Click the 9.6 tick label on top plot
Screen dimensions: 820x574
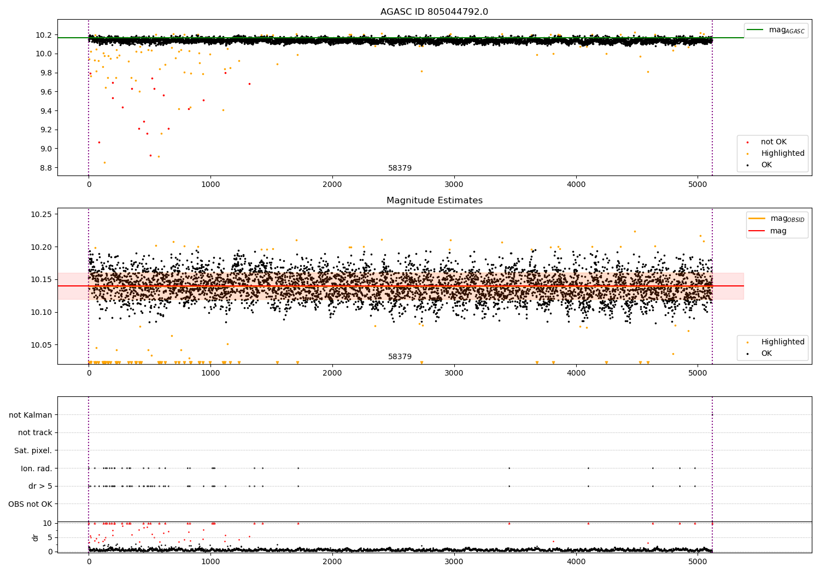click(45, 92)
